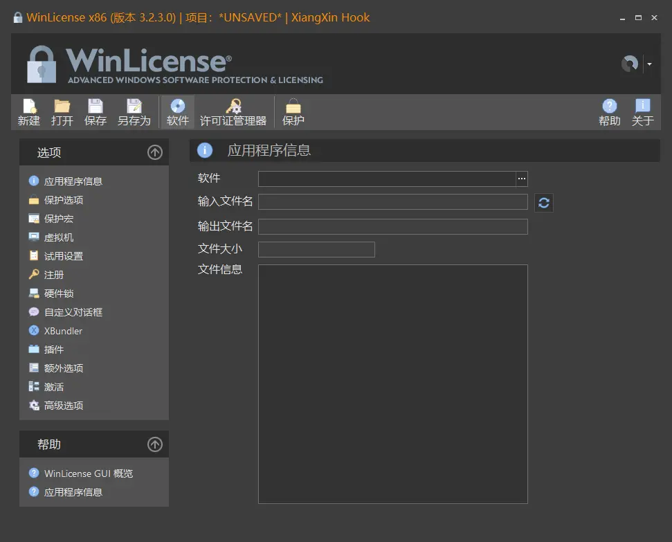Maximize the WinLicense window
The height and width of the screenshot is (542, 672).
[638, 17]
